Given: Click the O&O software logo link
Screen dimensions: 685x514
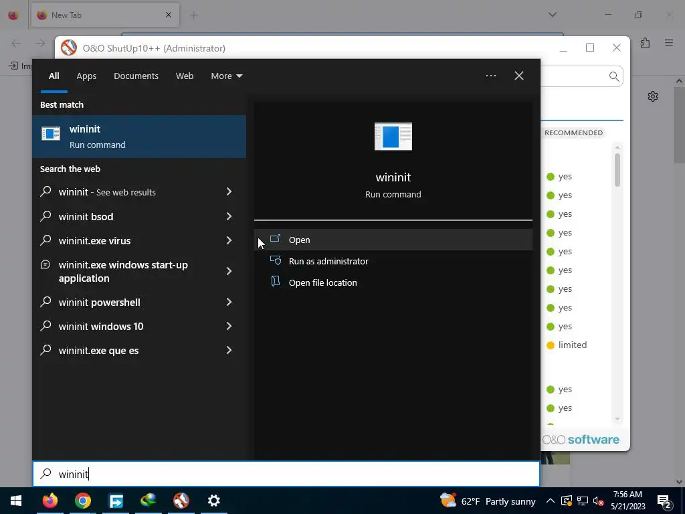Looking at the screenshot, I should pyautogui.click(x=581, y=439).
